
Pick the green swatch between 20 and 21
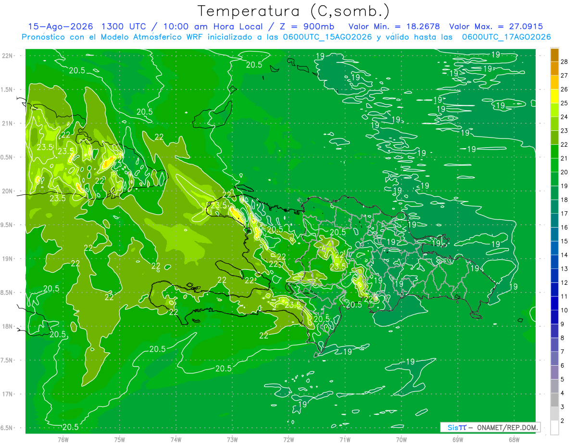tap(554, 165)
